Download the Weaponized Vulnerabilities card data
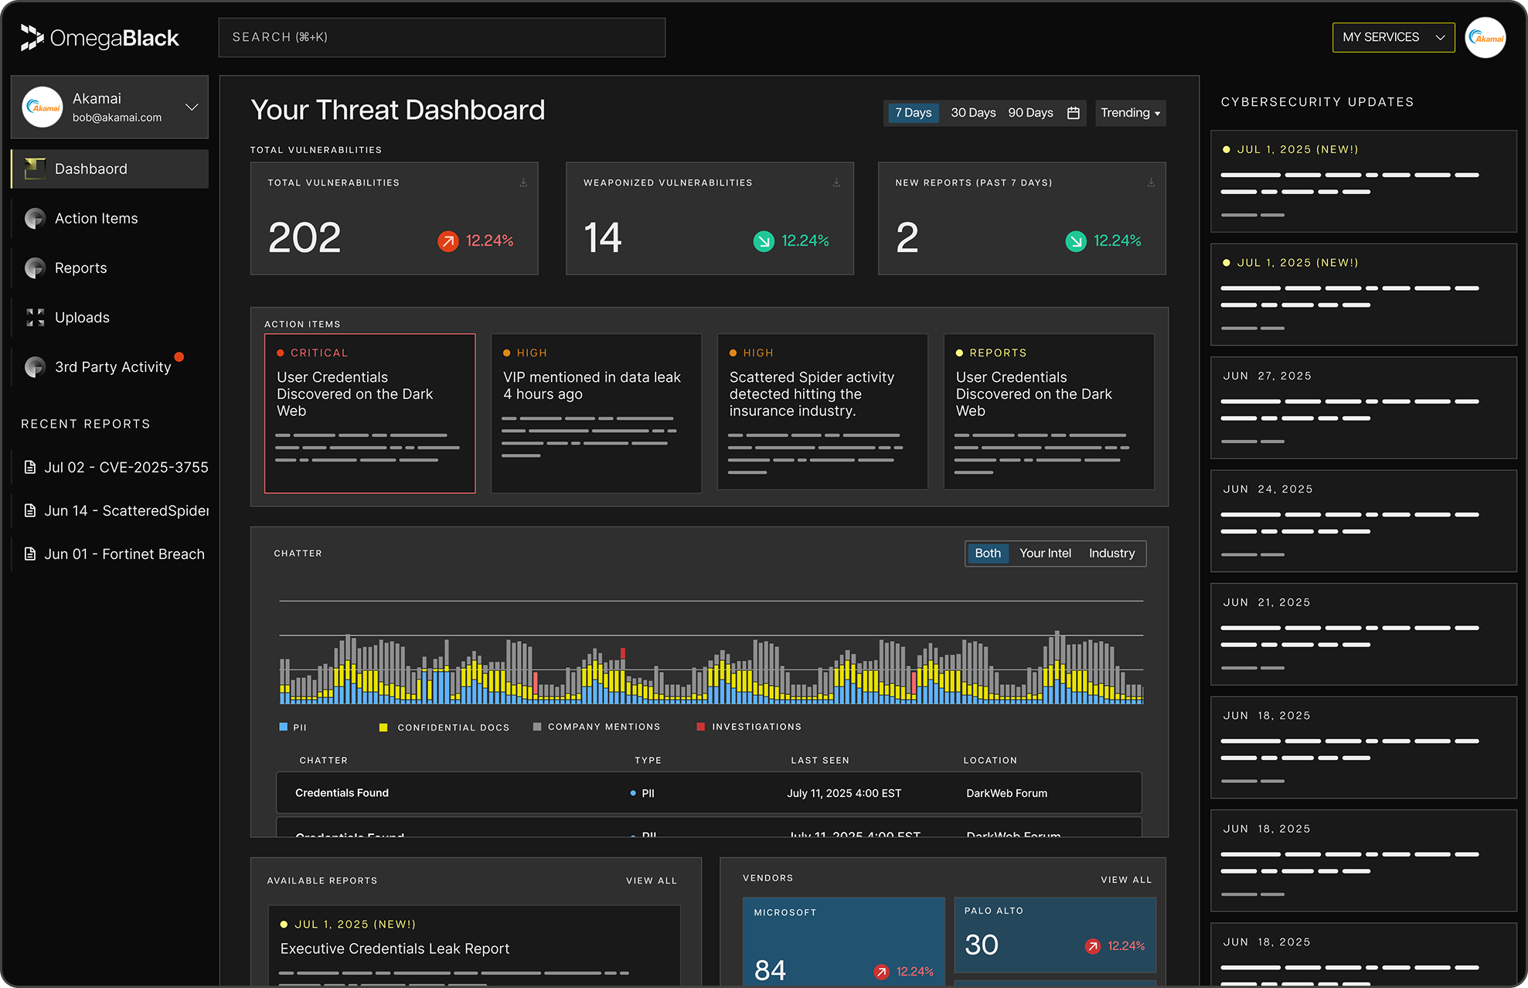The image size is (1528, 988). click(836, 182)
